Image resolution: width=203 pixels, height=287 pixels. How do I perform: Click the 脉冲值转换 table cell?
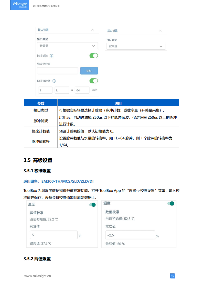(41, 141)
